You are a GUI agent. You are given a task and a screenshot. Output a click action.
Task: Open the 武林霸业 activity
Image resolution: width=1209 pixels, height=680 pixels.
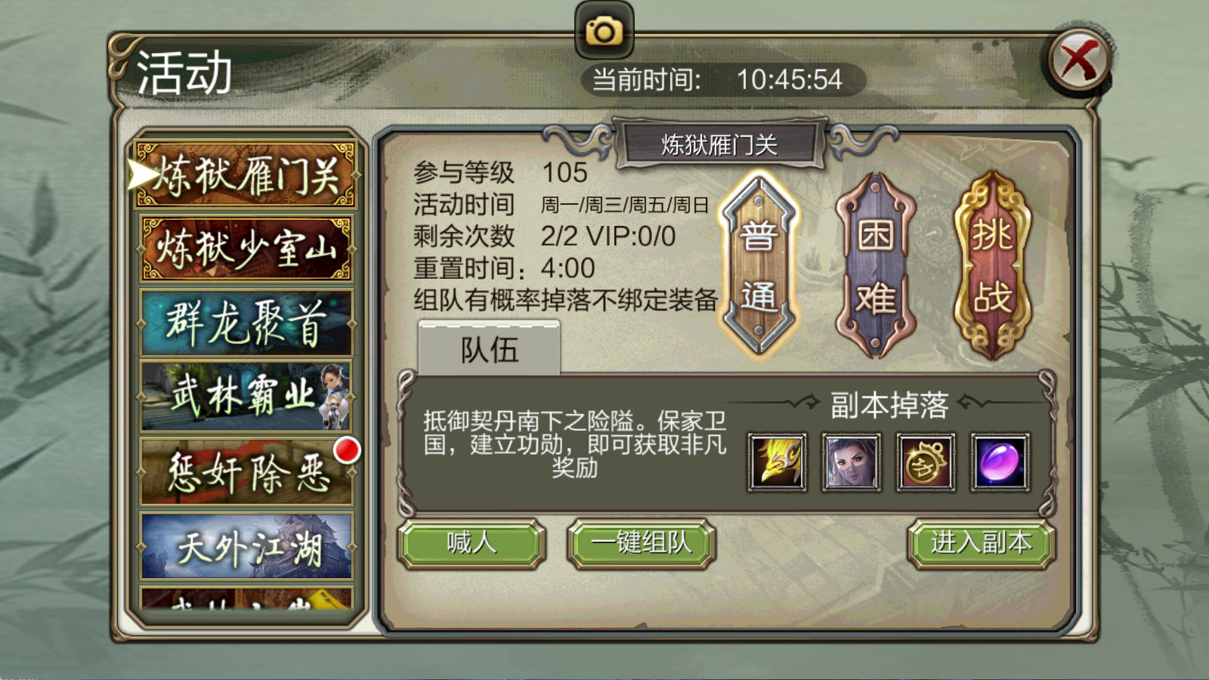click(246, 397)
